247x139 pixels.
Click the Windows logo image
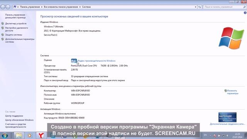click(231, 38)
